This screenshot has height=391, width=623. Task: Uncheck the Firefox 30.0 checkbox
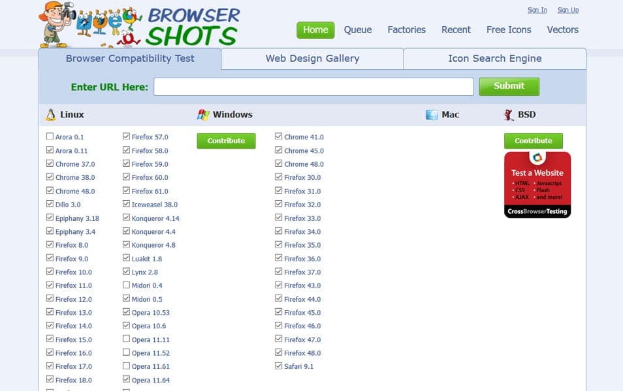(x=279, y=177)
